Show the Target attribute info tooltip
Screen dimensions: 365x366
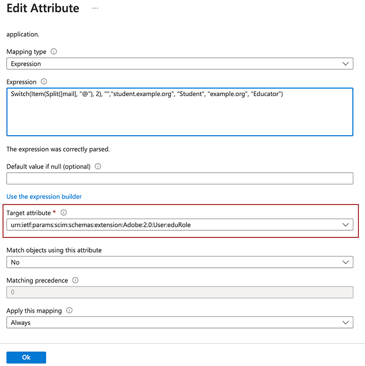[64, 213]
